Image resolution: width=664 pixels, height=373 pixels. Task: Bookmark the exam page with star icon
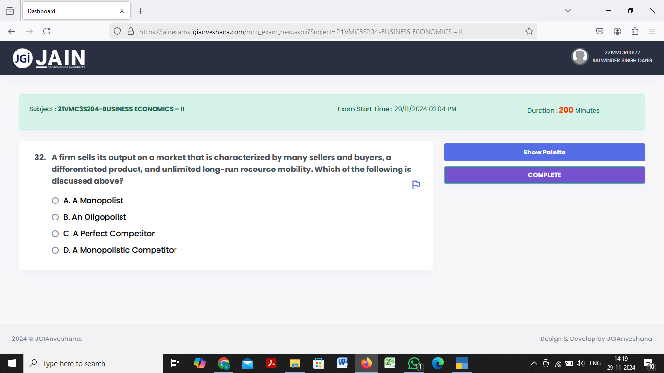click(x=529, y=31)
